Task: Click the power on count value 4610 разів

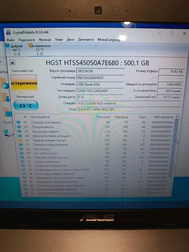Action: pyautogui.click(x=169, y=91)
